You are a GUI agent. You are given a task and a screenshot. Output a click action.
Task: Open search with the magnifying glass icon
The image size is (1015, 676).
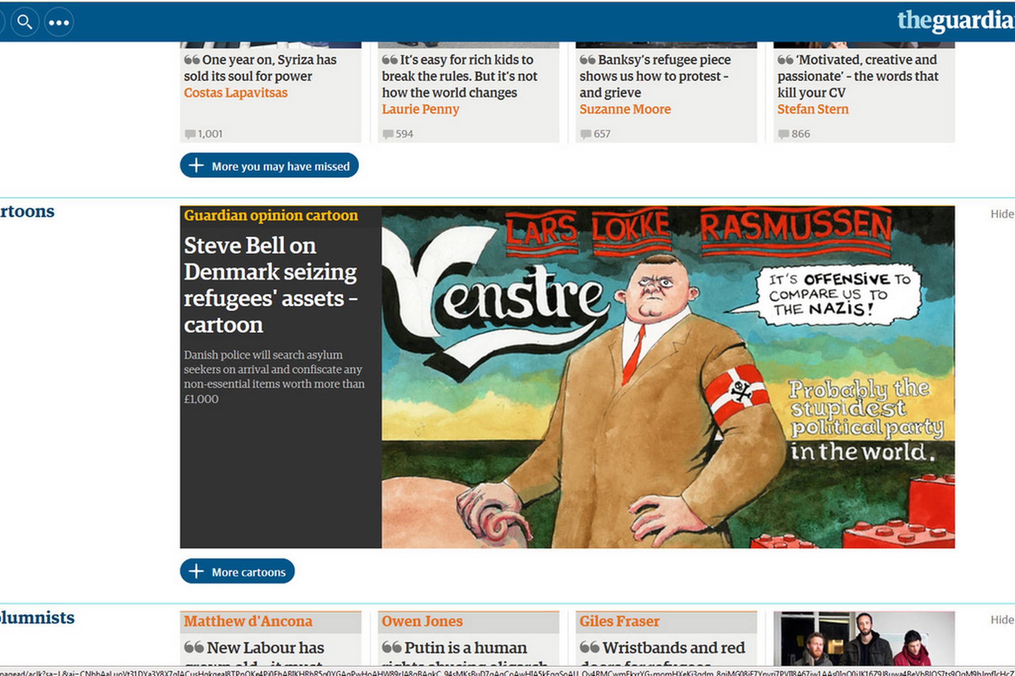(25, 22)
